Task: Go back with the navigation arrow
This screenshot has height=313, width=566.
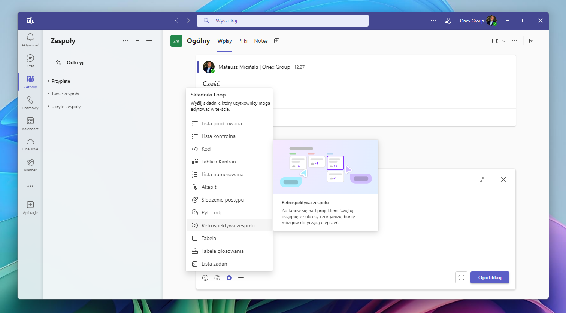Action: coord(176,21)
